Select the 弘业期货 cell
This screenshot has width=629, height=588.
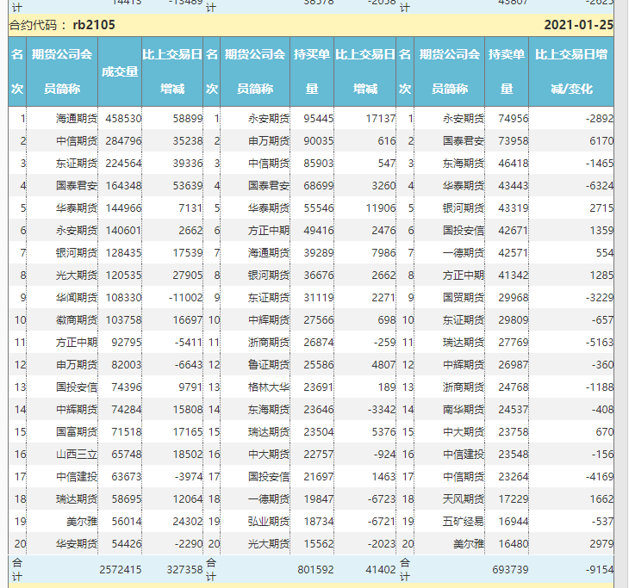coord(269,522)
